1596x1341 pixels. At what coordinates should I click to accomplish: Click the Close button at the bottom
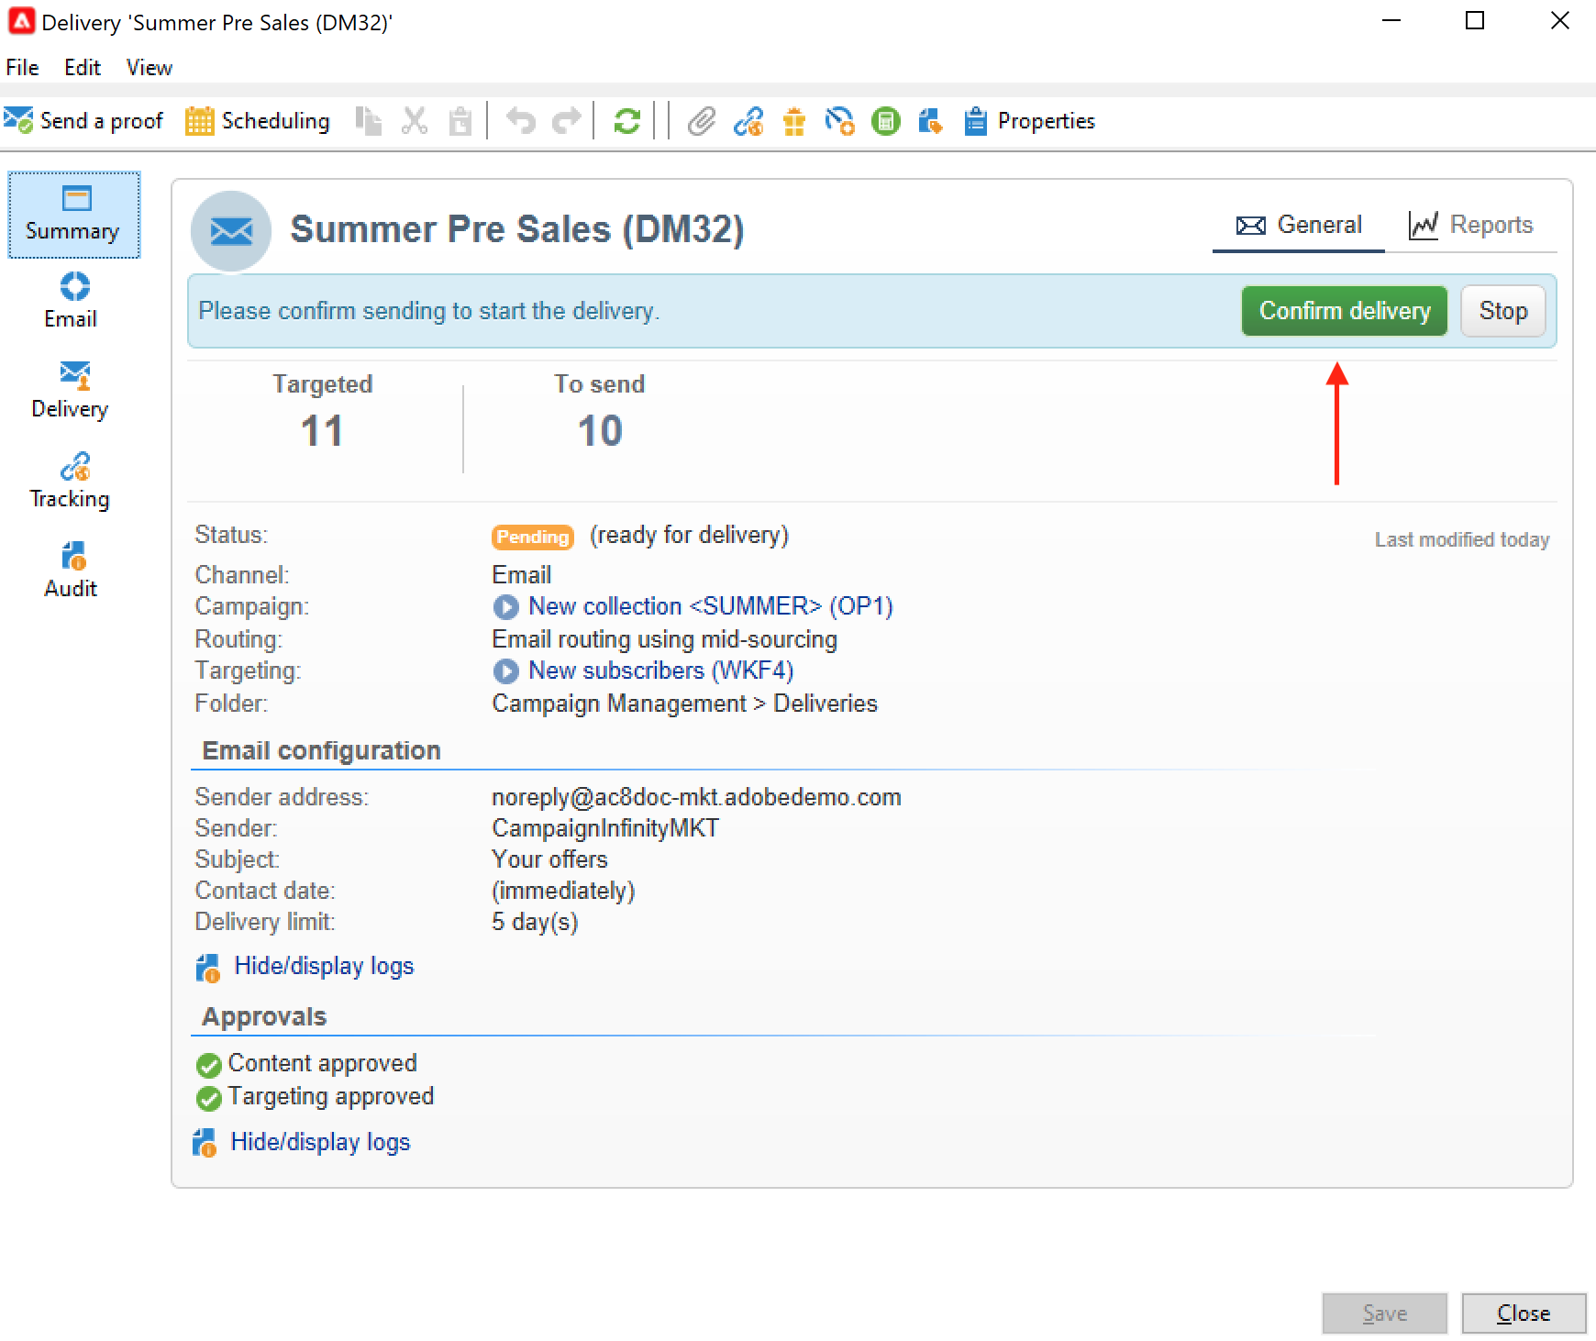pyautogui.click(x=1524, y=1313)
